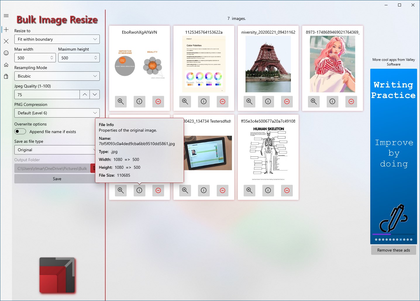Show file info for EboRwohXgAIYaVN
This screenshot has width=420, height=301.
point(140,102)
